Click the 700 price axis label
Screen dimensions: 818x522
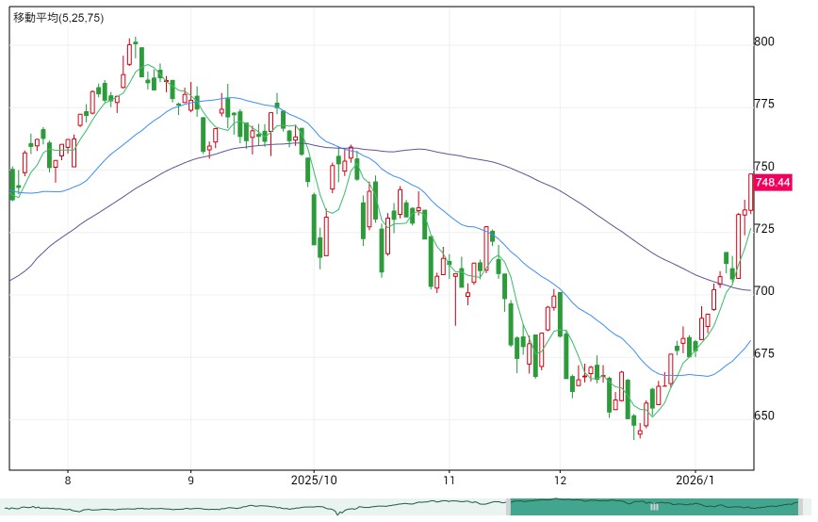click(764, 290)
